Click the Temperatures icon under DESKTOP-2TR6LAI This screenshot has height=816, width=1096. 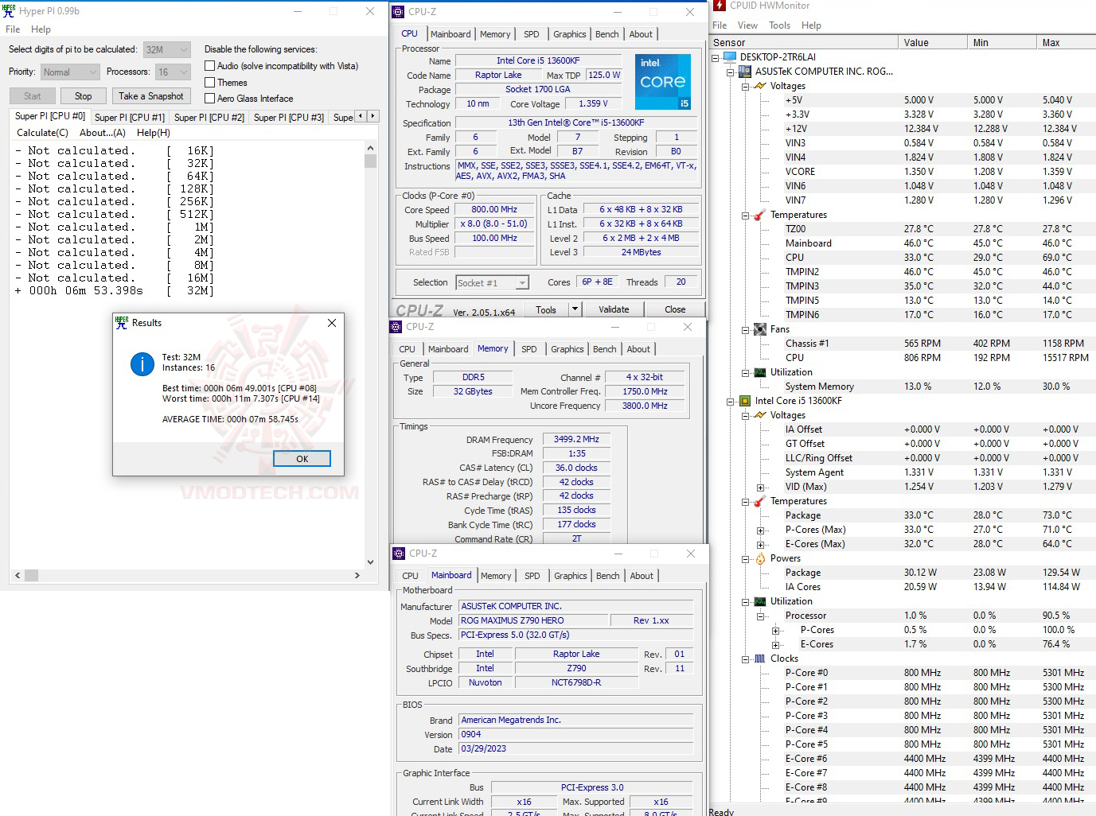(759, 214)
